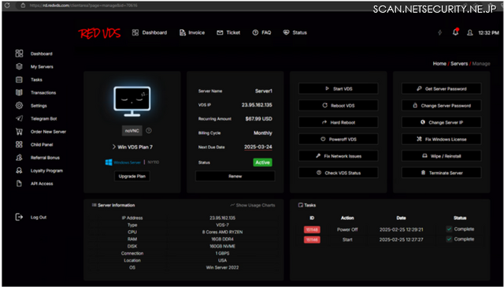Click the Change Server IP button
504x287 pixels.
(441, 122)
